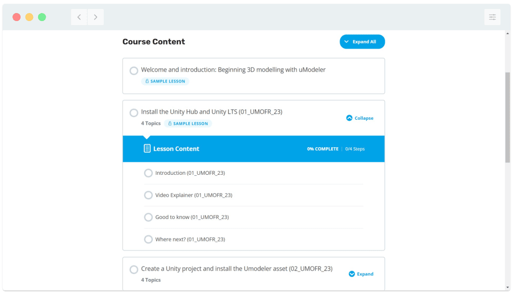
Task: Click the vertical page scrollbar thumb
Action: click(507, 117)
